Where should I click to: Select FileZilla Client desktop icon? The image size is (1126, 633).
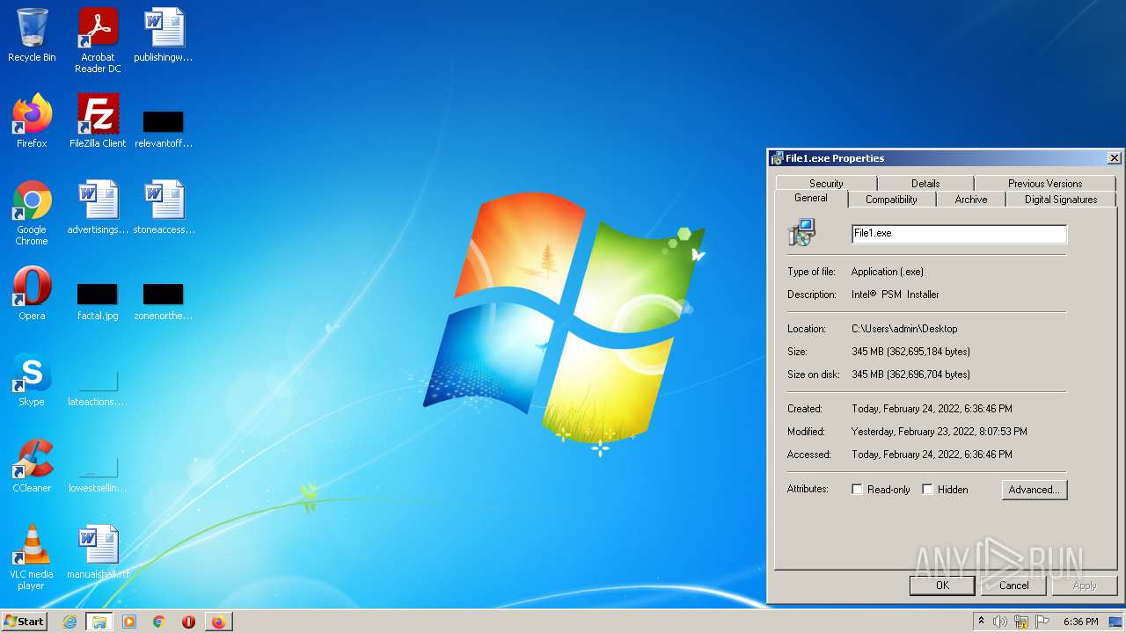click(x=98, y=121)
